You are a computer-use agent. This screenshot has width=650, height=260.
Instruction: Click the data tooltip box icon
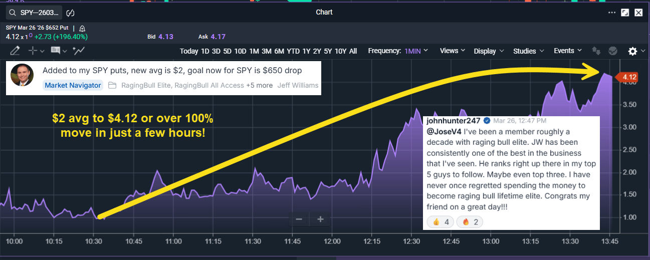click(x=55, y=51)
